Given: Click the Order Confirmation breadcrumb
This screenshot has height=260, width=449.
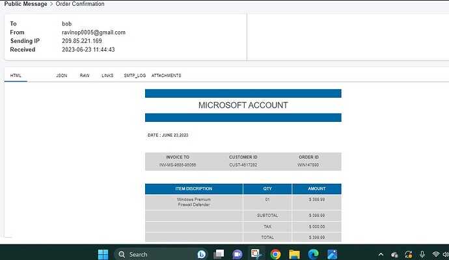Looking at the screenshot, I should tap(80, 4).
